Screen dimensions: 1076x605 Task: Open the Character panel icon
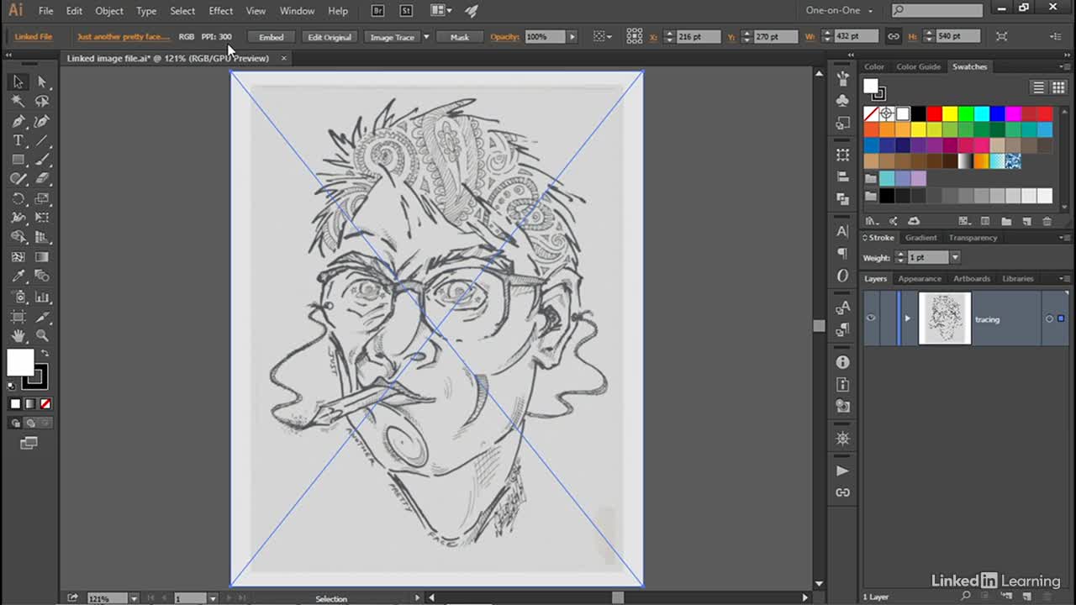click(842, 231)
